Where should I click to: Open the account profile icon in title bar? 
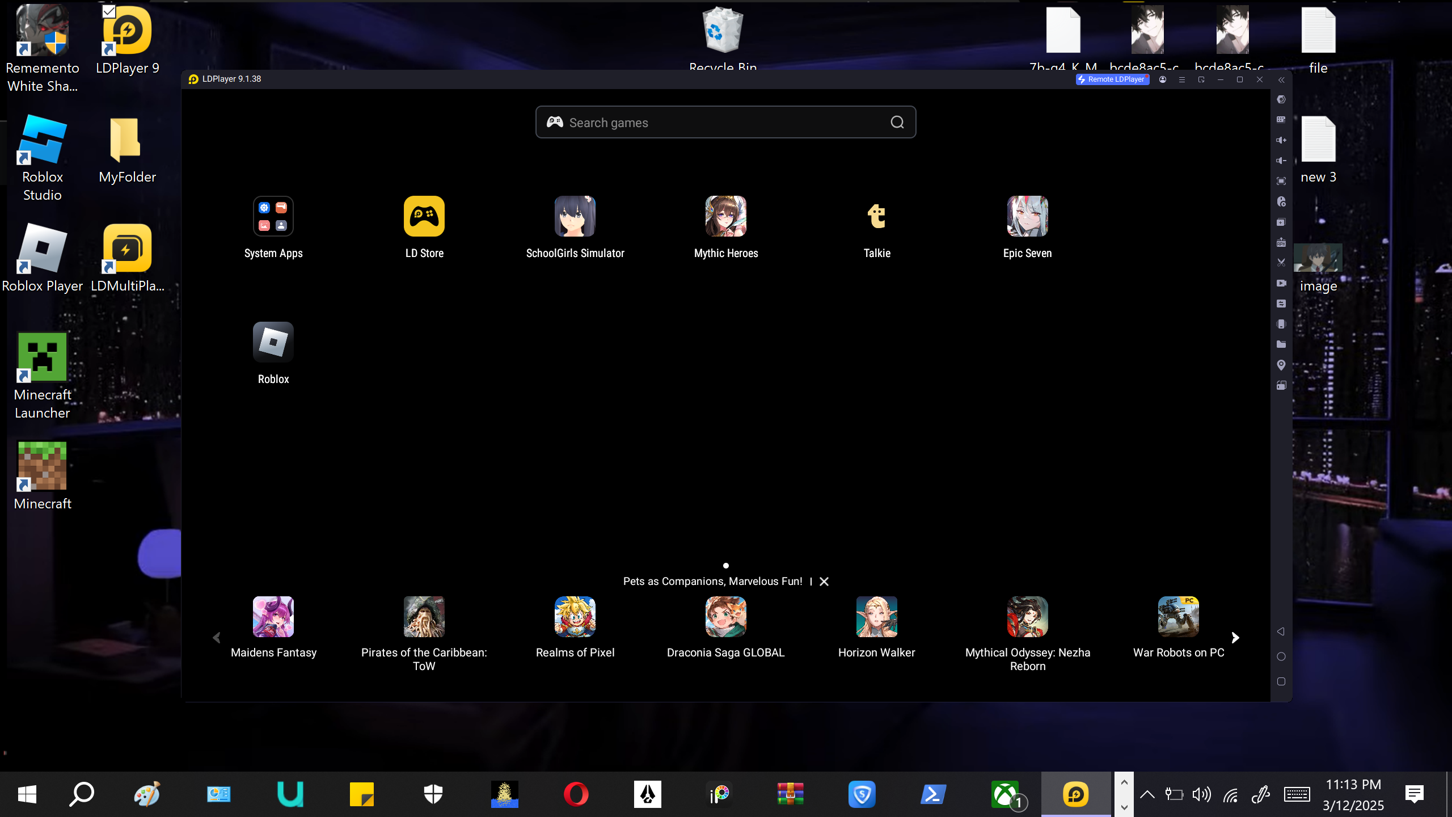coord(1163,79)
